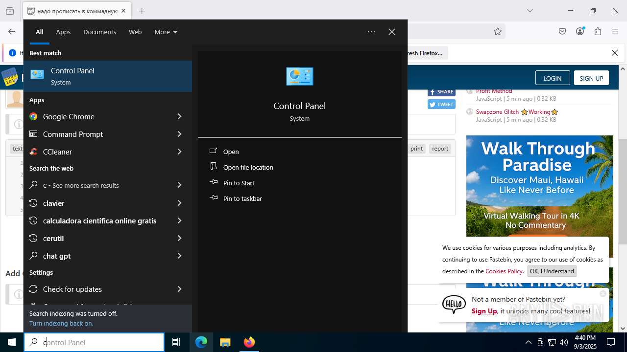Expand Command Prompt result arrow
Screen dimensions: 627x352
[179, 134]
